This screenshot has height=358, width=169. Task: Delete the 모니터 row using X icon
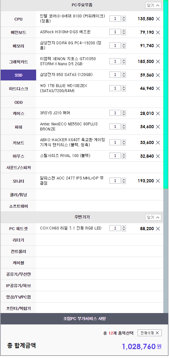click(x=158, y=181)
